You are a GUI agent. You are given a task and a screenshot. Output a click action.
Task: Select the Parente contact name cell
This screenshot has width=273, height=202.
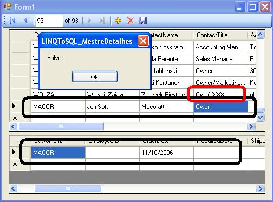click(172, 59)
